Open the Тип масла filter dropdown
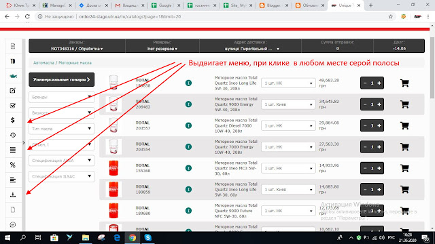435x244 pixels. point(61,129)
